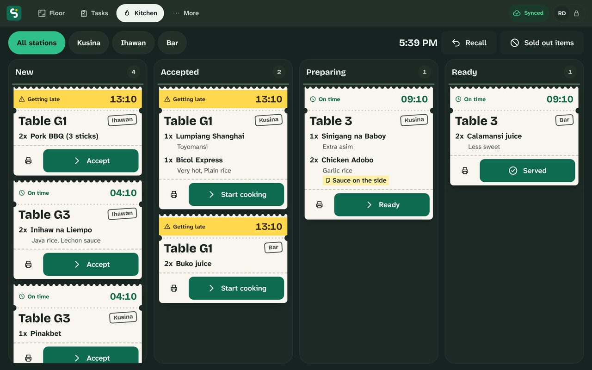
Task: Click the Recall button
Action: (x=469, y=43)
